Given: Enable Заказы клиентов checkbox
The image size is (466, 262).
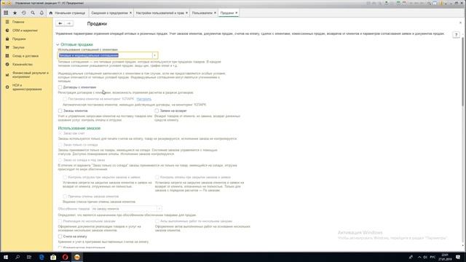Looking at the screenshot, I should pyautogui.click(x=60, y=111).
